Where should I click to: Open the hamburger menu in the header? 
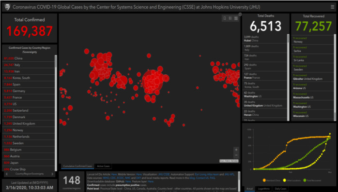coord(332,7)
